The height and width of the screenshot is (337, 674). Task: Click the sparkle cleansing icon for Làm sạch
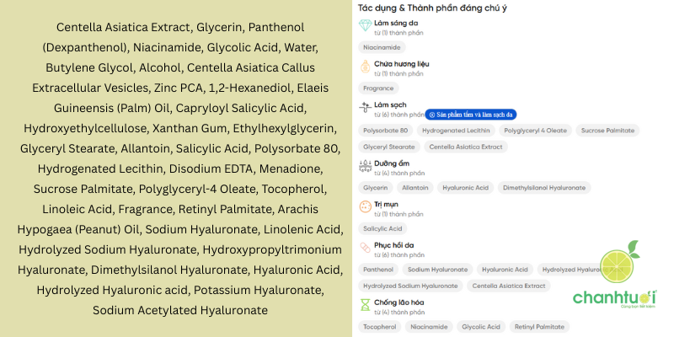coord(365,109)
